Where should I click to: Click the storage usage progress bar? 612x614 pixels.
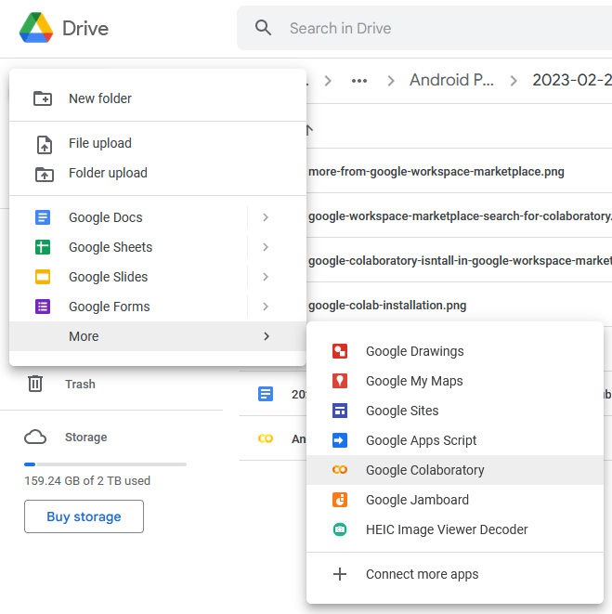pyautogui.click(x=105, y=464)
